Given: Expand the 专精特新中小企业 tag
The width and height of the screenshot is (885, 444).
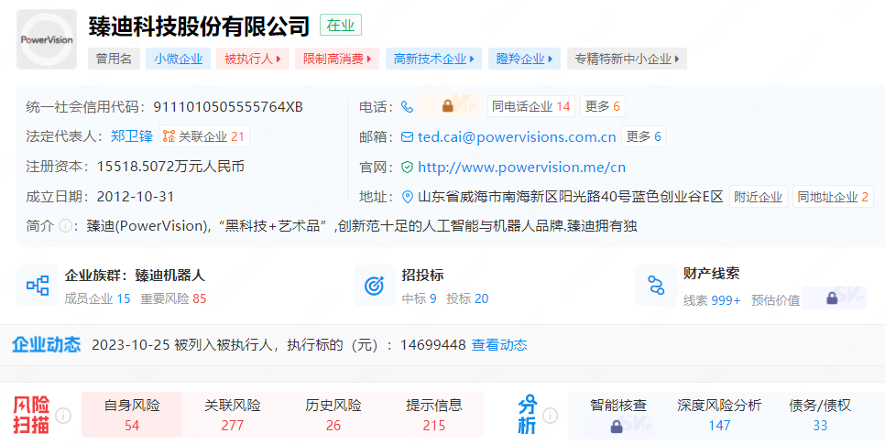Looking at the screenshot, I should coord(627,59).
